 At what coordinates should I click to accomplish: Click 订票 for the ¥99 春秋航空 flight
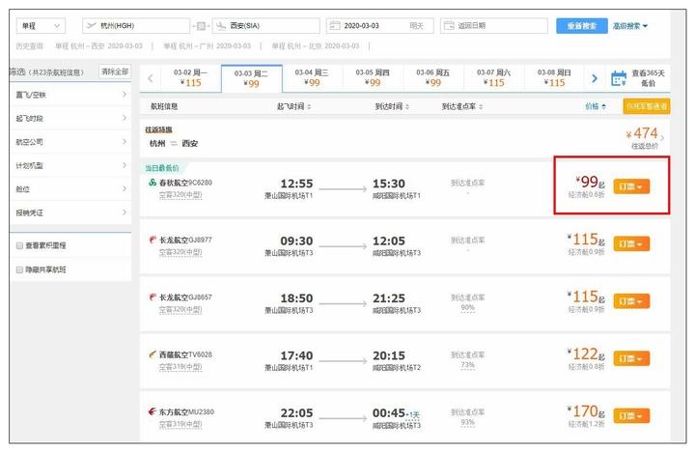631,186
